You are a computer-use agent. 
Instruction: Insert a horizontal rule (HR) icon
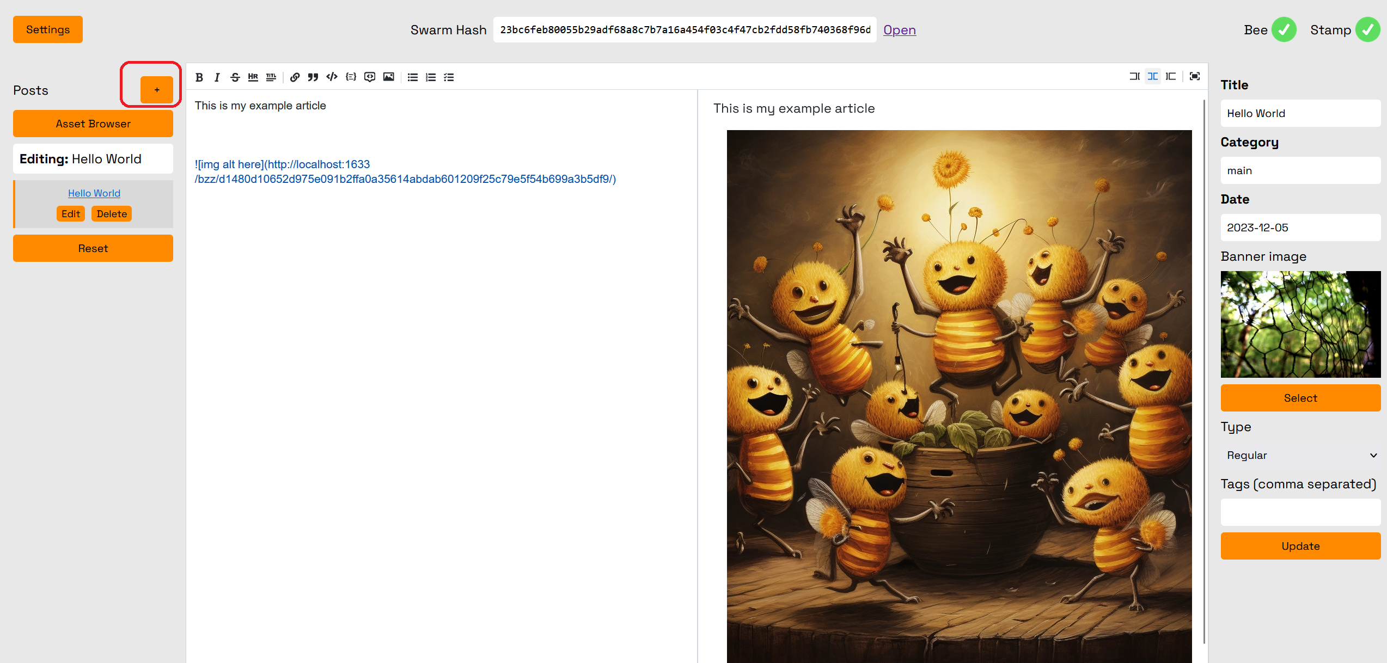click(253, 77)
